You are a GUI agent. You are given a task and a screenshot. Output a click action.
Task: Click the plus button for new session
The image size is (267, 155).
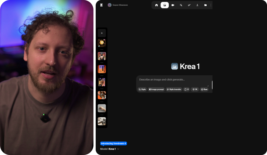102,33
